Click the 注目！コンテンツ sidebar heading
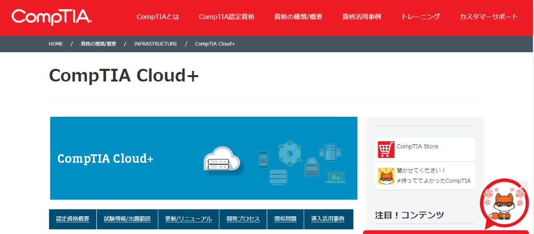 tap(409, 215)
